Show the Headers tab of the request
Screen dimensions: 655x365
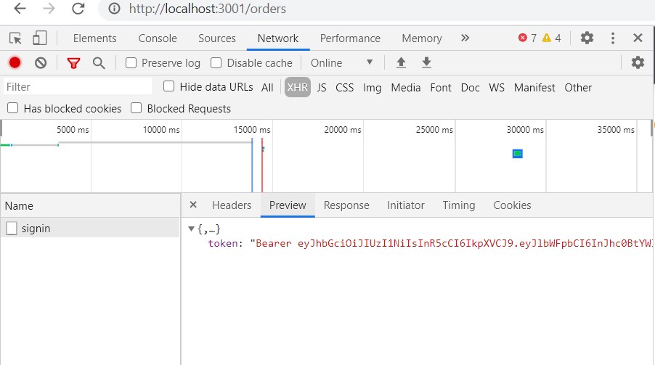[x=232, y=205]
